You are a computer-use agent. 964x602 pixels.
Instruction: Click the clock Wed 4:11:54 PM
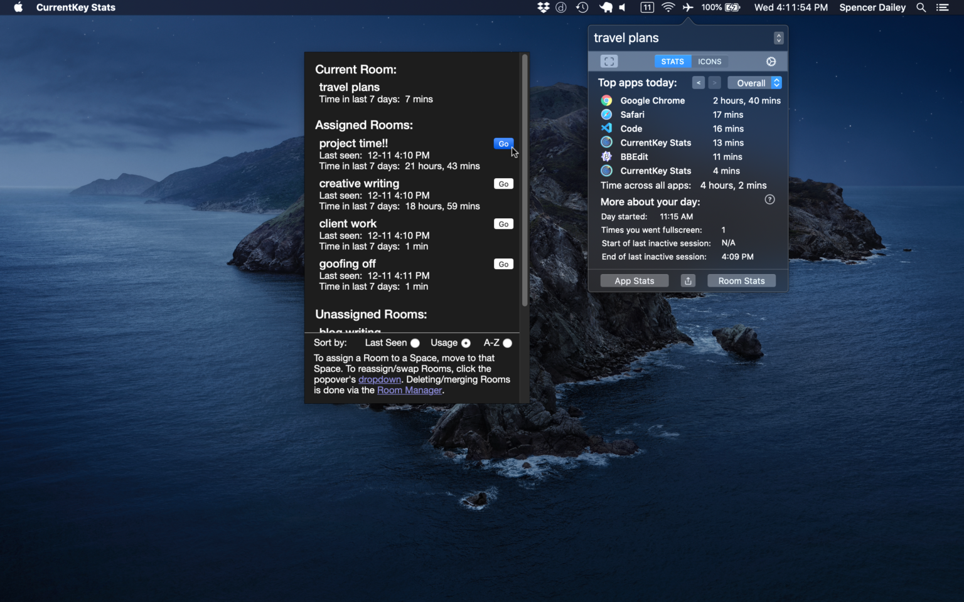pyautogui.click(x=791, y=8)
